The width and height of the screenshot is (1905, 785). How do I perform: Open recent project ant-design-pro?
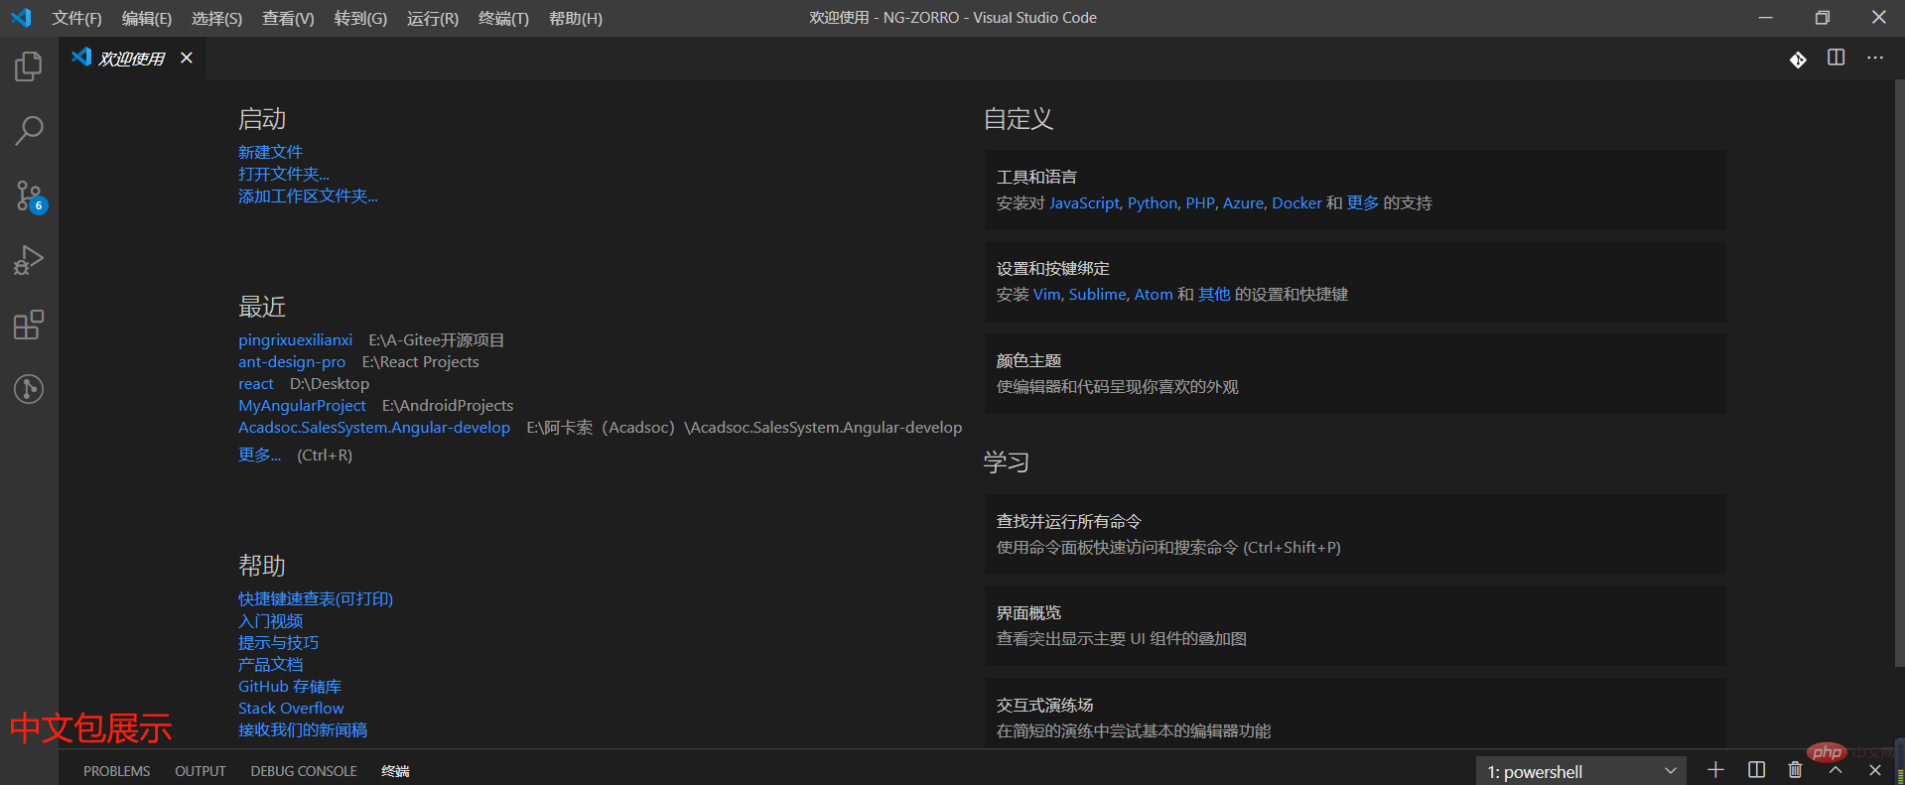click(292, 362)
